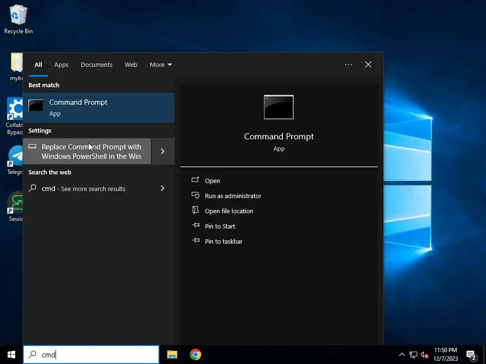This screenshot has width=486, height=364.
Task: Switch to the Apps search tab
Action: tap(61, 64)
